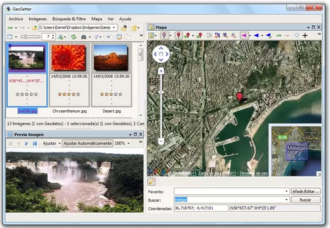
Task: Select the Chrysanthemum.jpg thumbnail
Action: tap(69, 58)
